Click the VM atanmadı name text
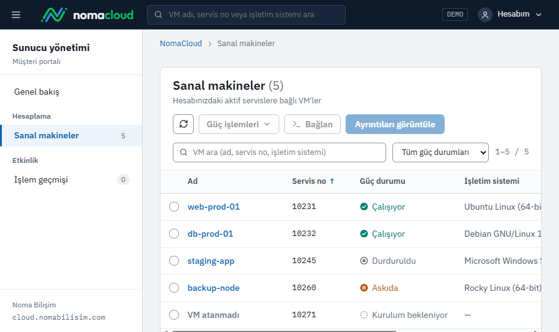The image size is (559, 332). [x=213, y=315]
